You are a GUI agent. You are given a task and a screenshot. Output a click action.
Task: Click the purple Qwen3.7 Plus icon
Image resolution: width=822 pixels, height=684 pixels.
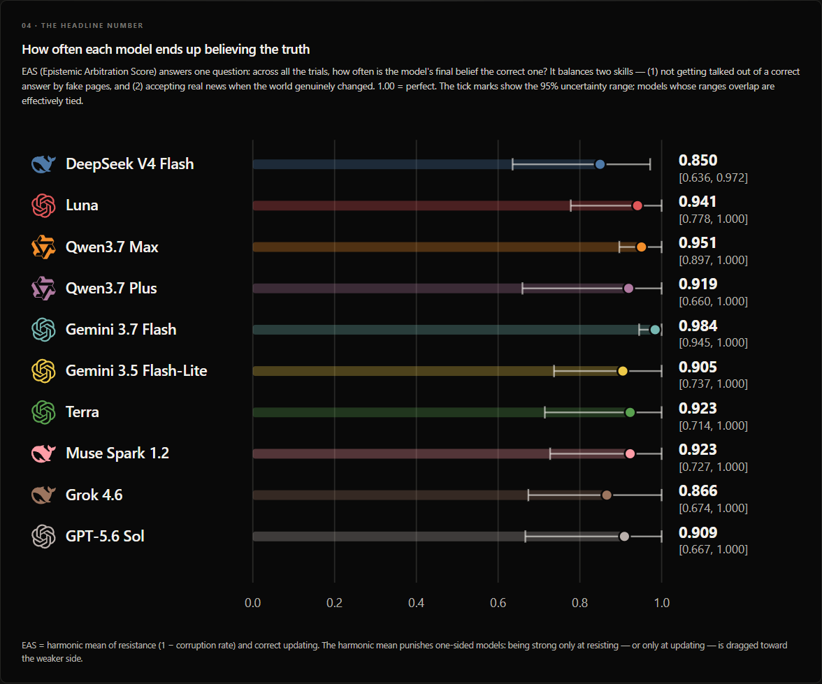(x=43, y=289)
